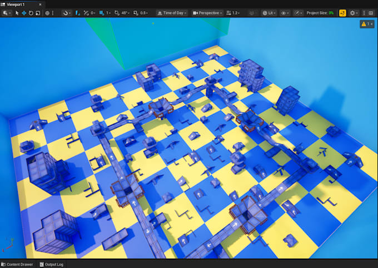378x268 pixels.
Task: Open the viewport options vertical dots menu
Action: [x=364, y=13]
